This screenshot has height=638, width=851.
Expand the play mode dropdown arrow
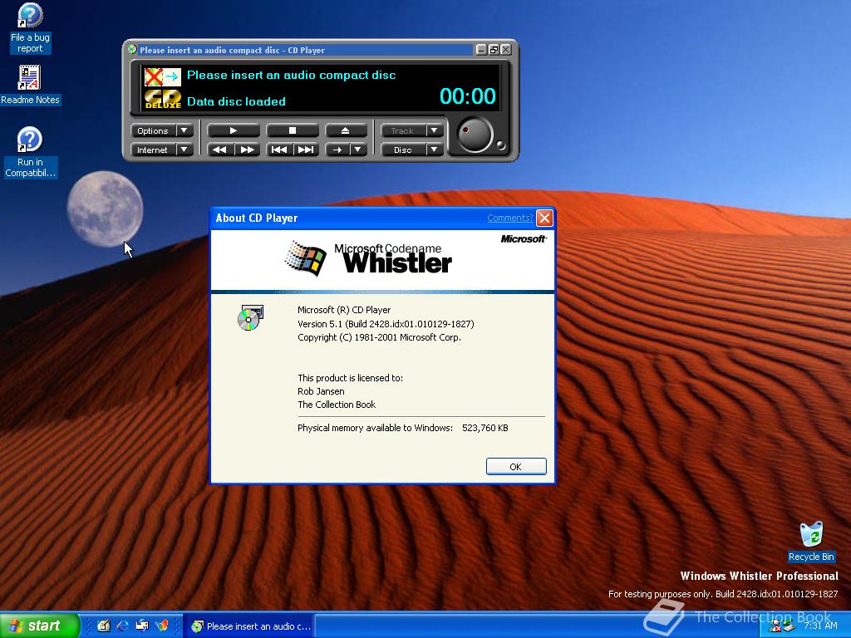coord(358,150)
